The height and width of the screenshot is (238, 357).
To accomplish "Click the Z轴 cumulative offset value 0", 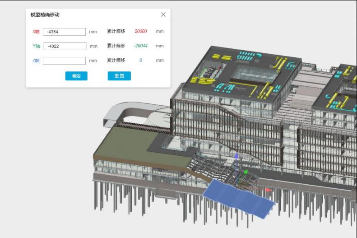I will 141,60.
